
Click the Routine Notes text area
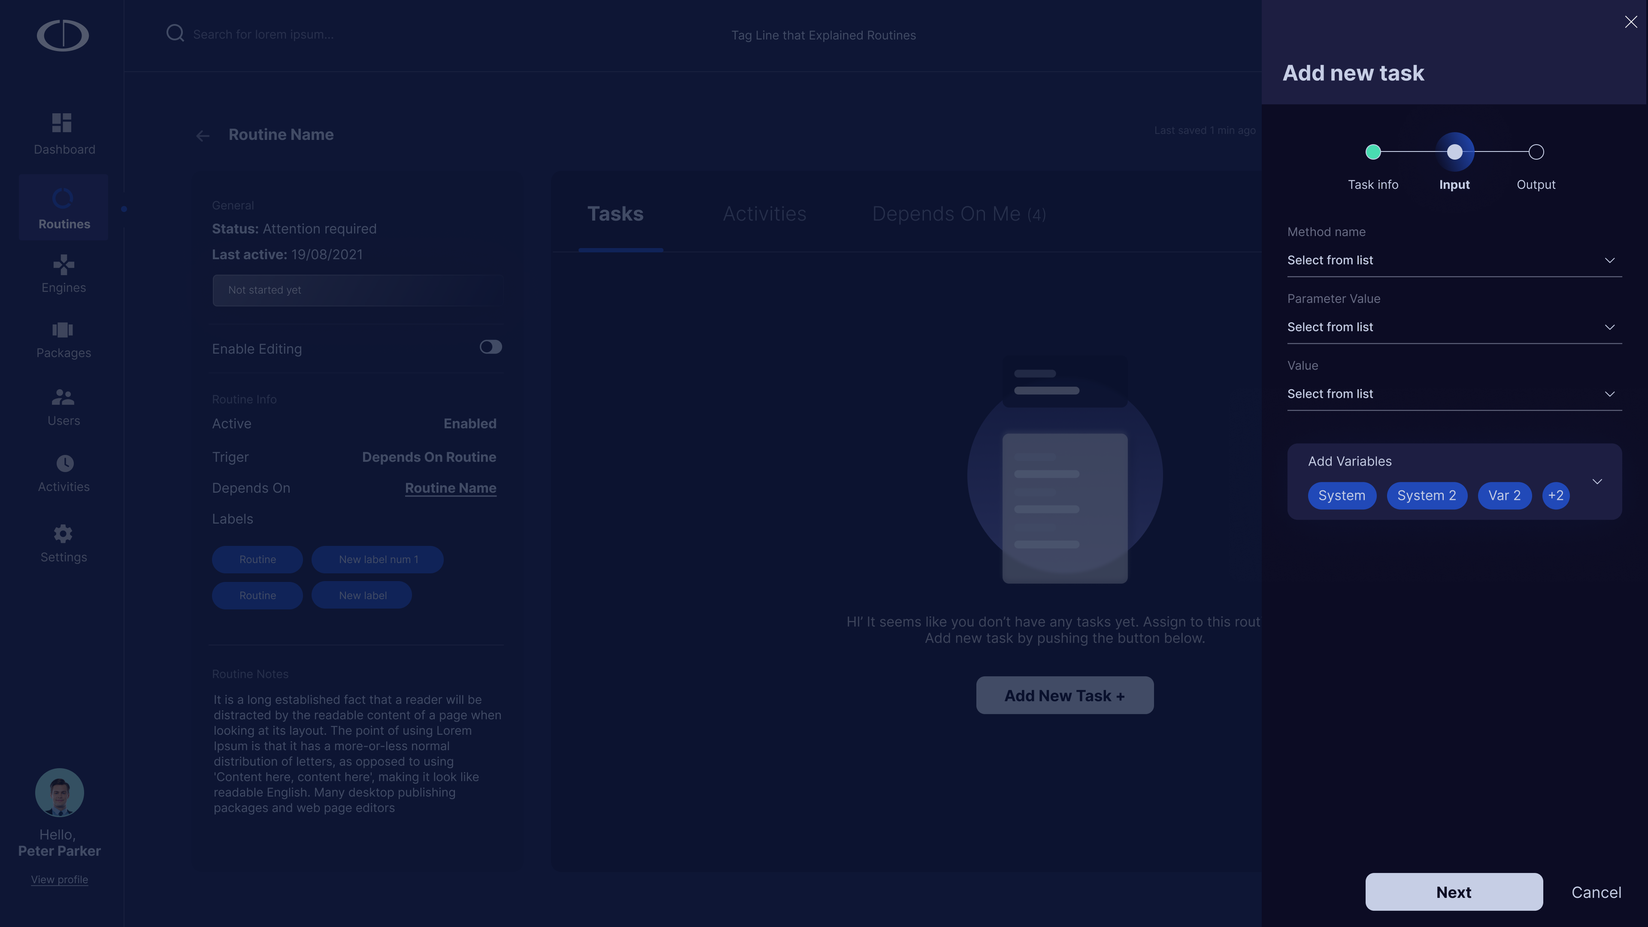(x=357, y=754)
